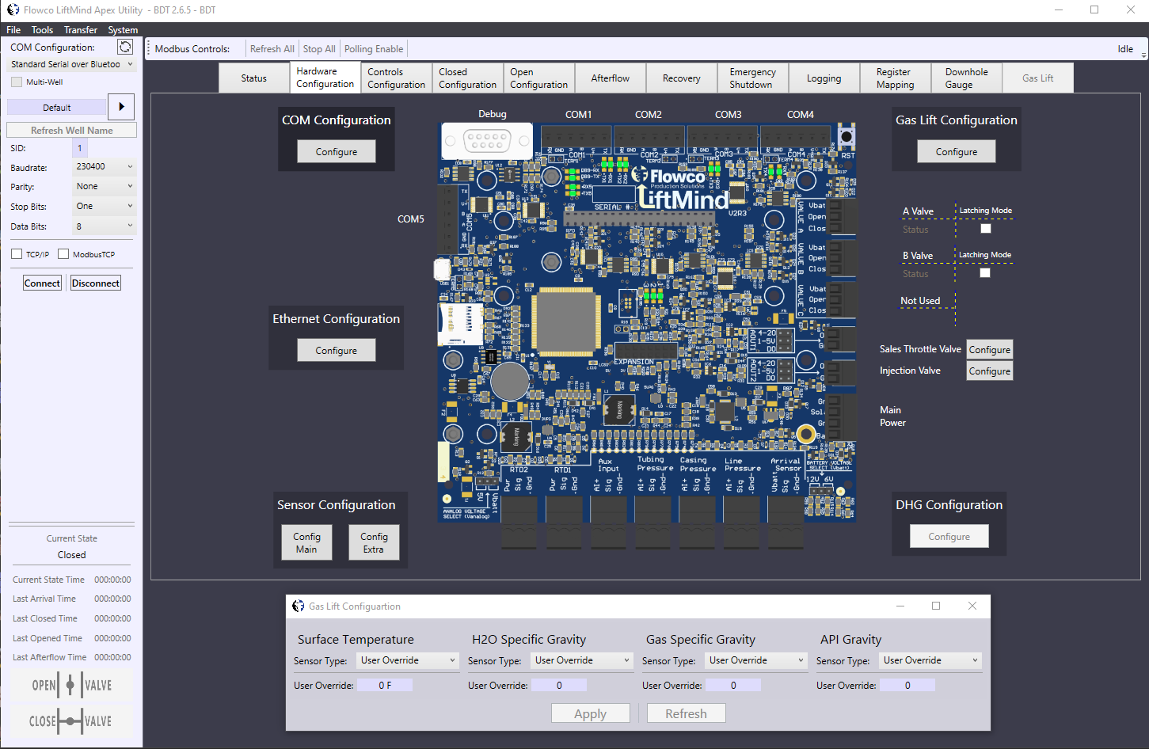The height and width of the screenshot is (749, 1149).
Task: Open the Baudrate dropdown showing 230400
Action: click(x=104, y=167)
